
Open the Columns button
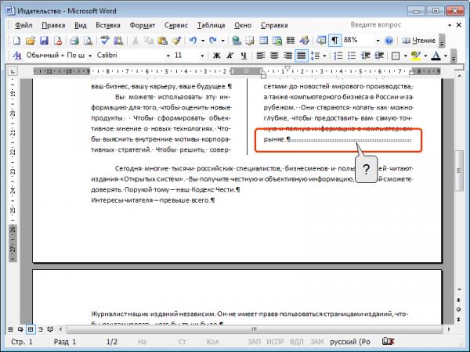pos(291,41)
